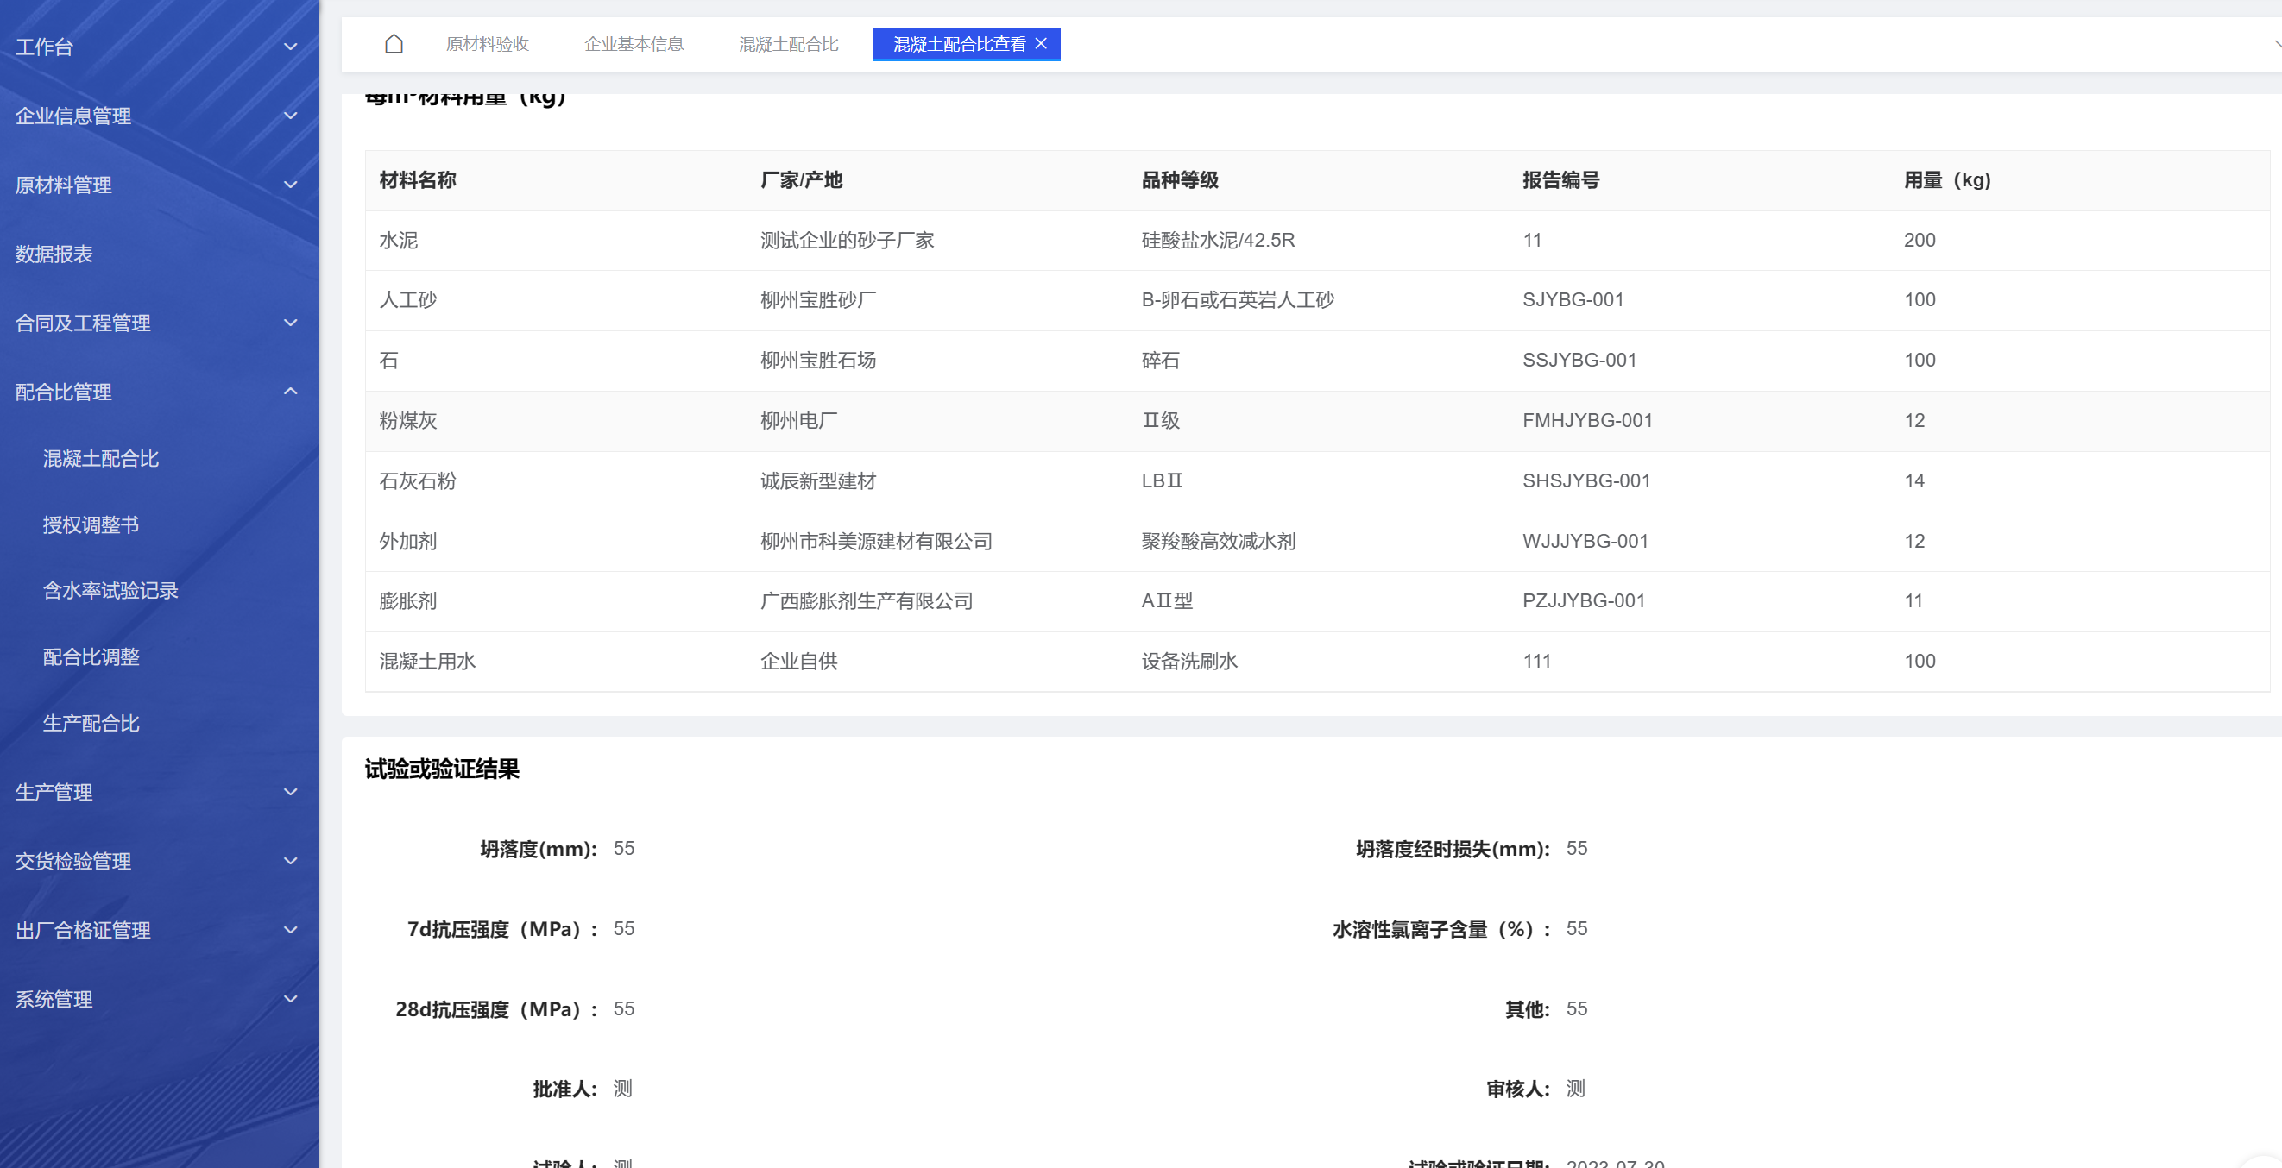
Task: Expand the 出厂合格证管理 sidebar menu
Action: (x=160, y=931)
